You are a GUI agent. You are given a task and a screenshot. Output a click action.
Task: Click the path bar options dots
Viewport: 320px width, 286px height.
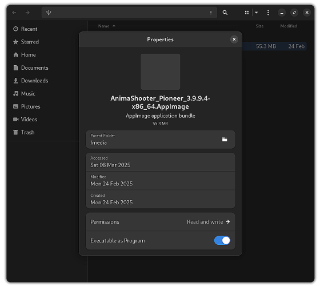tap(211, 13)
